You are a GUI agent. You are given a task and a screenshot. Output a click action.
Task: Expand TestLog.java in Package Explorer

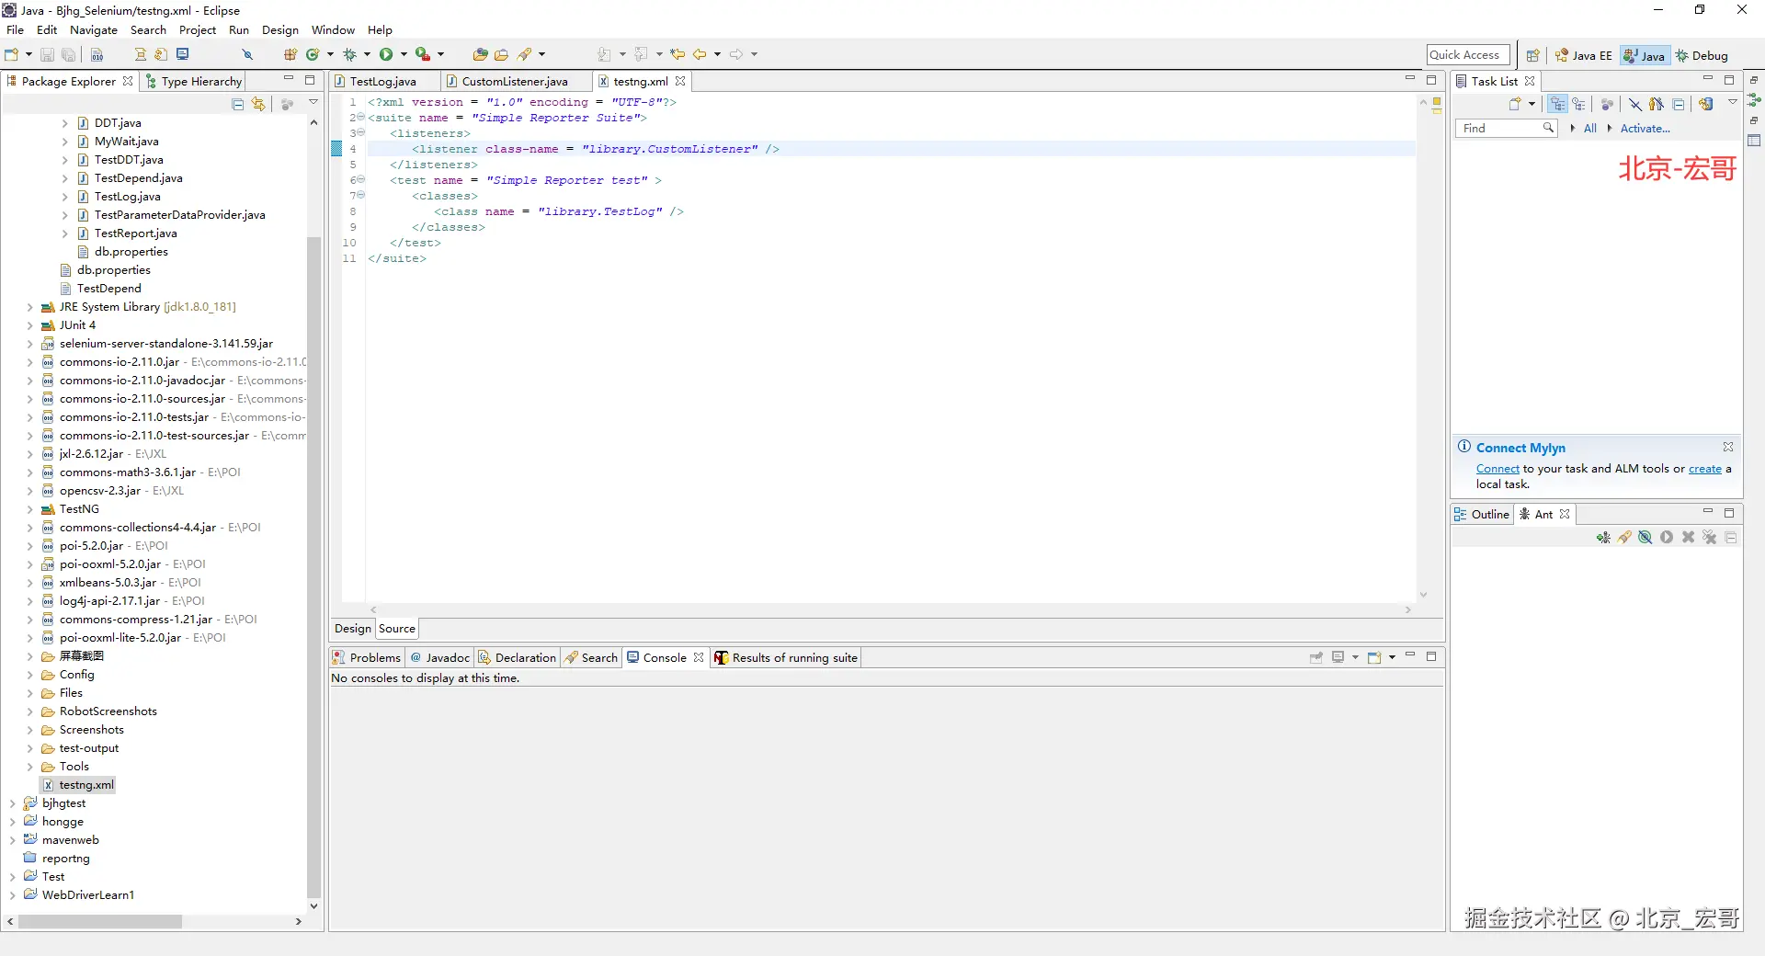(x=64, y=197)
